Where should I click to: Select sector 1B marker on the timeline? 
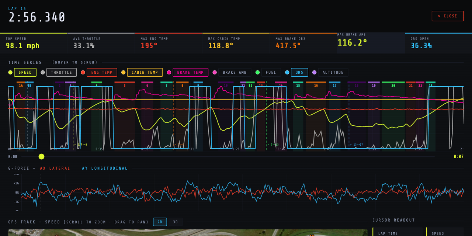click(29, 85)
